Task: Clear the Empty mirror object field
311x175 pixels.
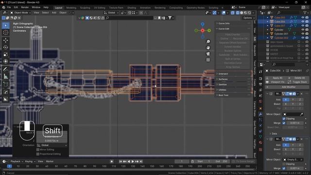Action: (x=301, y=159)
